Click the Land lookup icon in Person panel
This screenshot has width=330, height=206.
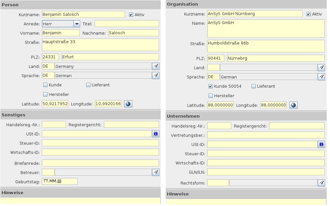[156, 66]
